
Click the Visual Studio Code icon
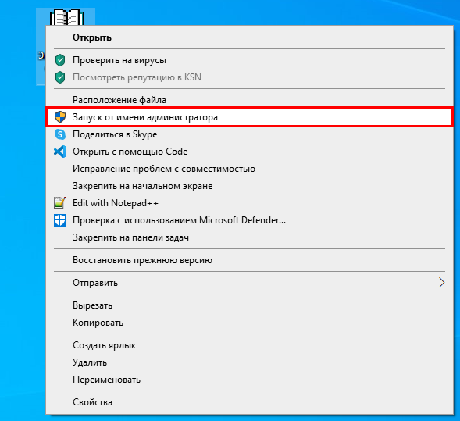click(x=60, y=152)
